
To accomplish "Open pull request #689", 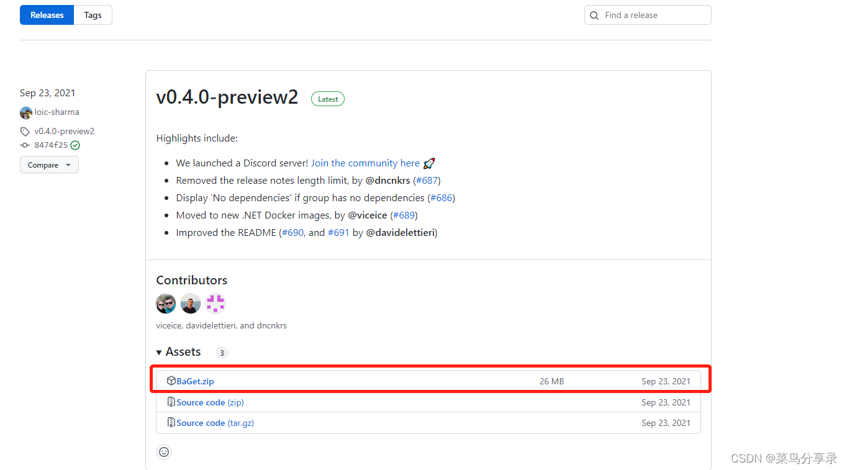I will pyautogui.click(x=404, y=215).
